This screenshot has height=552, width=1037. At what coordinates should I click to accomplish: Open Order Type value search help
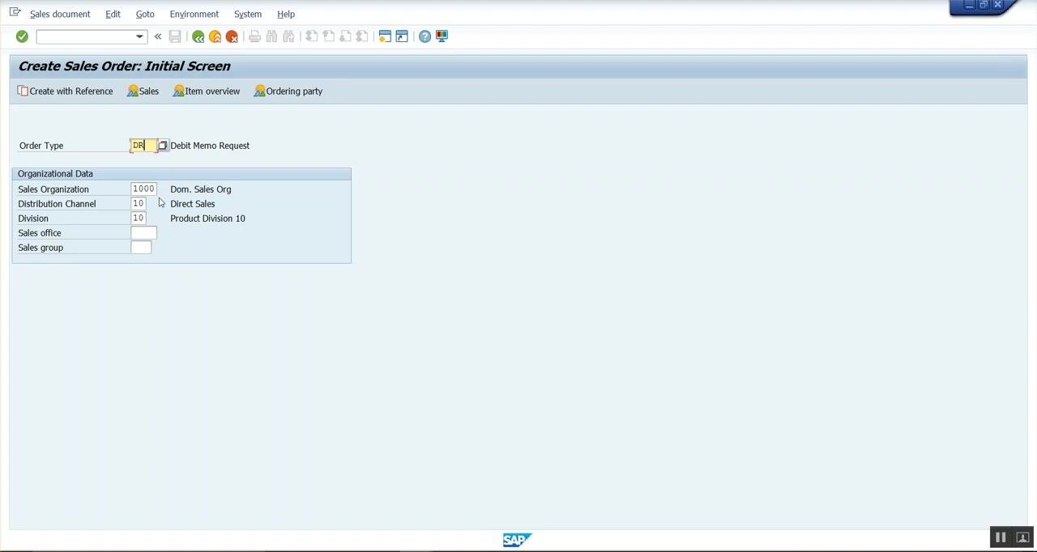[x=163, y=146]
